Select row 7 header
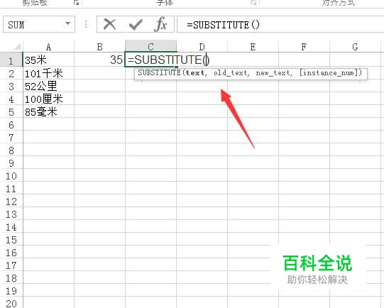This screenshot has height=308, width=384. [11, 137]
